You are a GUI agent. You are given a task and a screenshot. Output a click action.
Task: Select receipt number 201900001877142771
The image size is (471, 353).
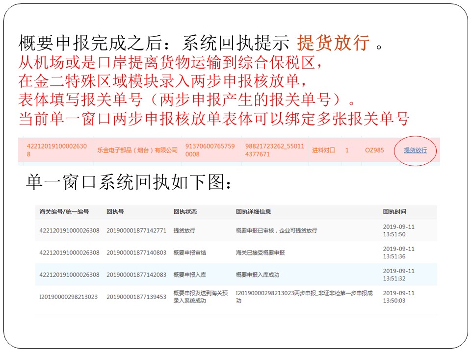point(136,230)
